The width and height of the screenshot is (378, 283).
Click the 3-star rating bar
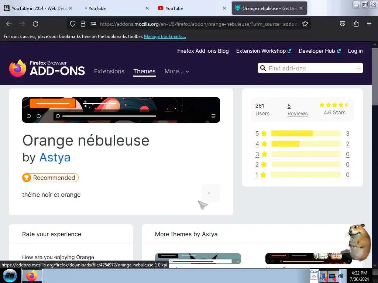click(306, 154)
